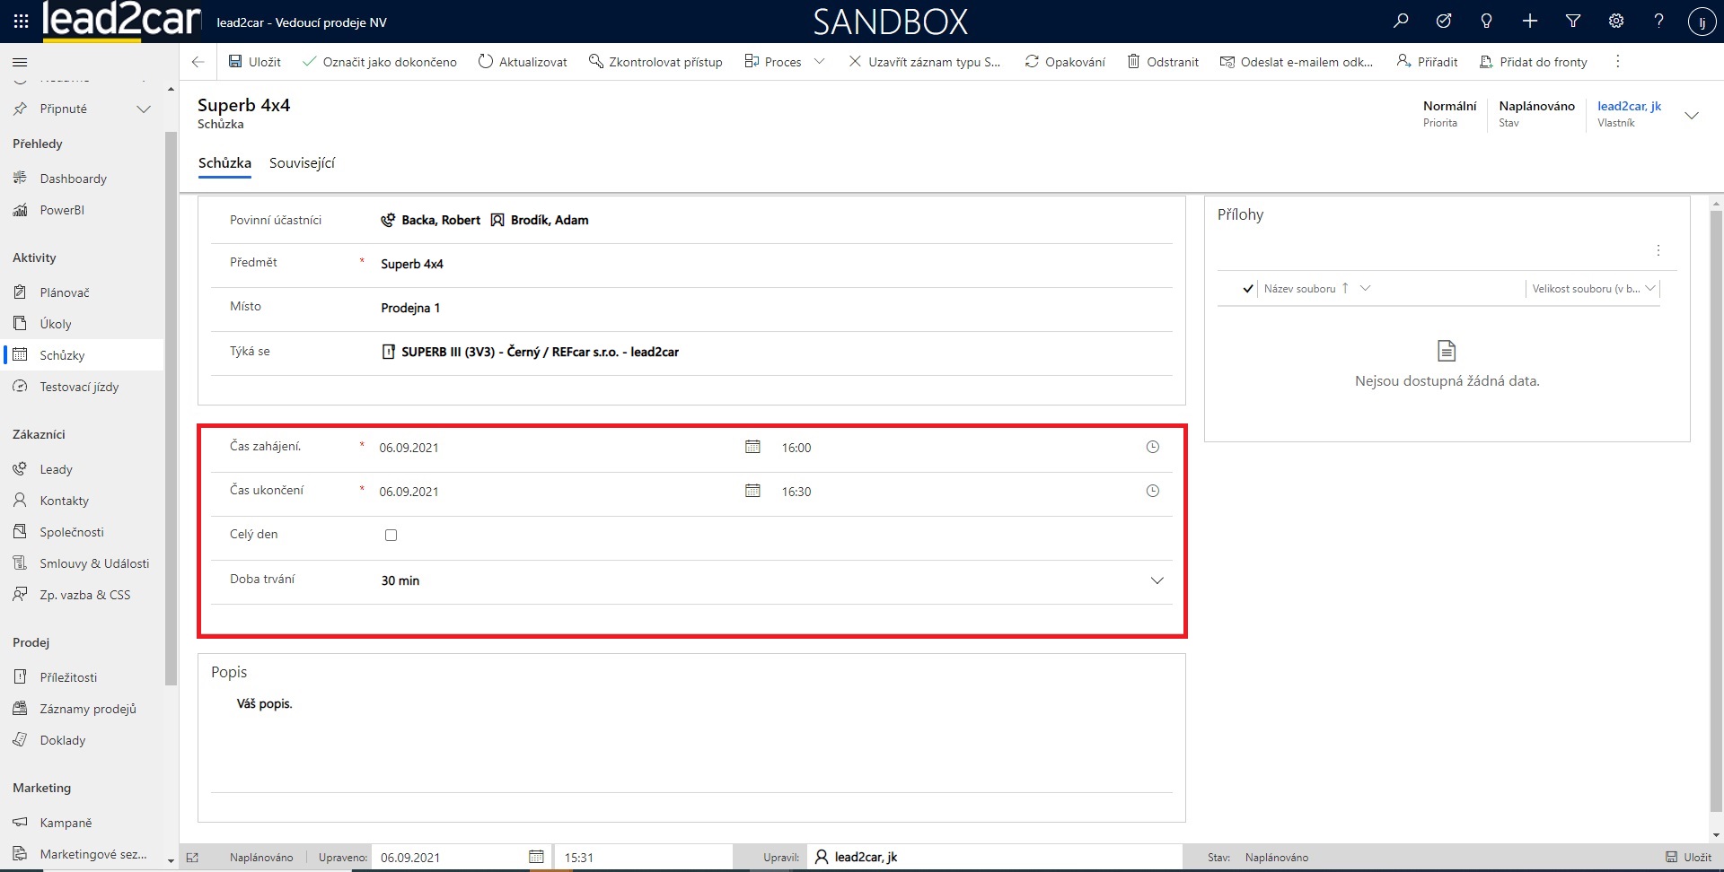1724x872 pixels.
Task: Click the plus icon to create new record
Action: pyautogui.click(x=1530, y=22)
